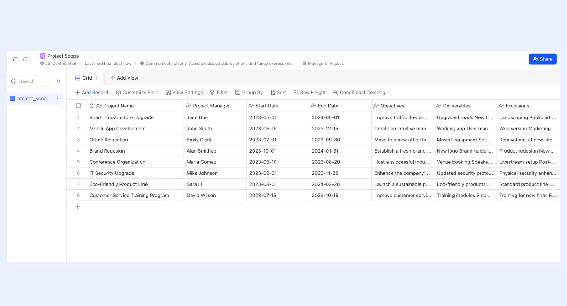This screenshot has height=306, width=567.
Task: Open Group By options
Action: (x=249, y=92)
